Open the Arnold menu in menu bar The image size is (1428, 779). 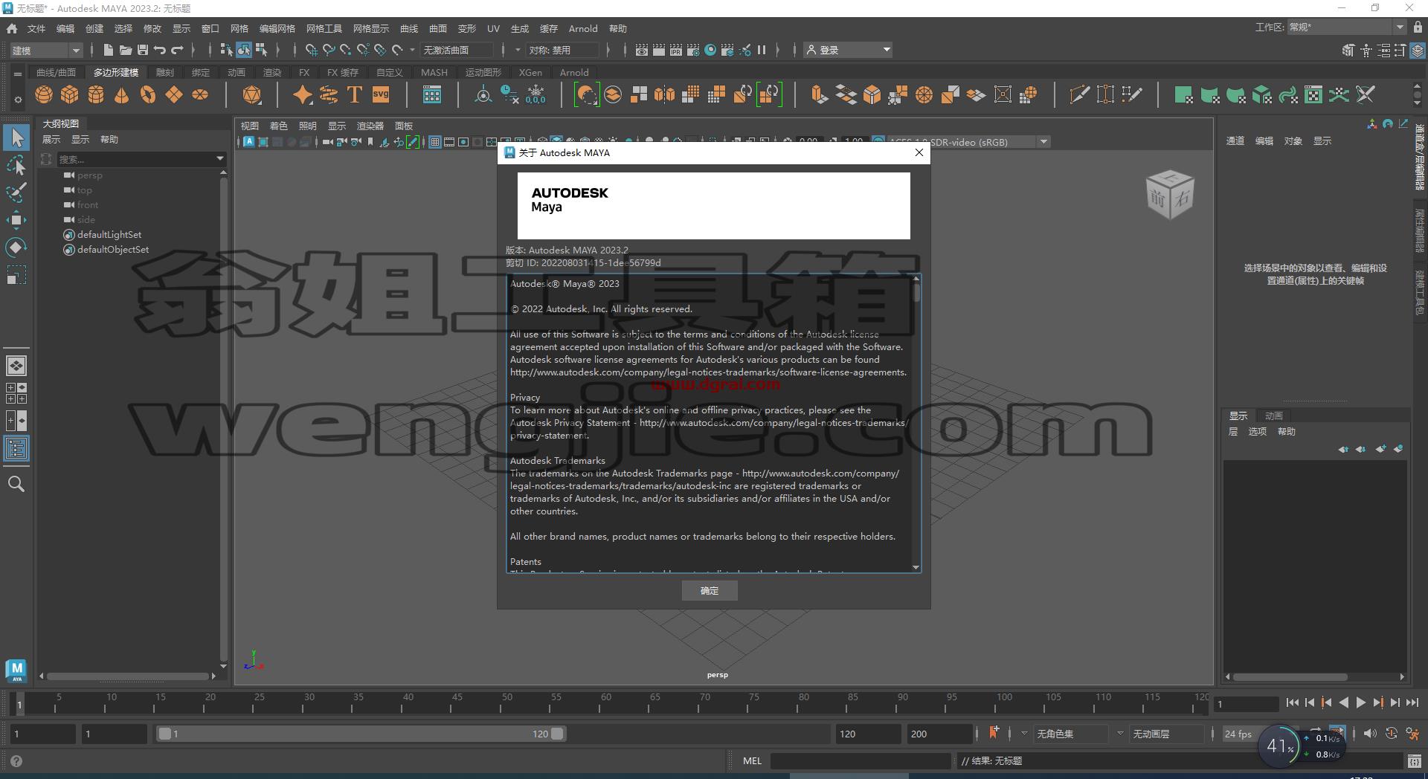[x=583, y=28]
